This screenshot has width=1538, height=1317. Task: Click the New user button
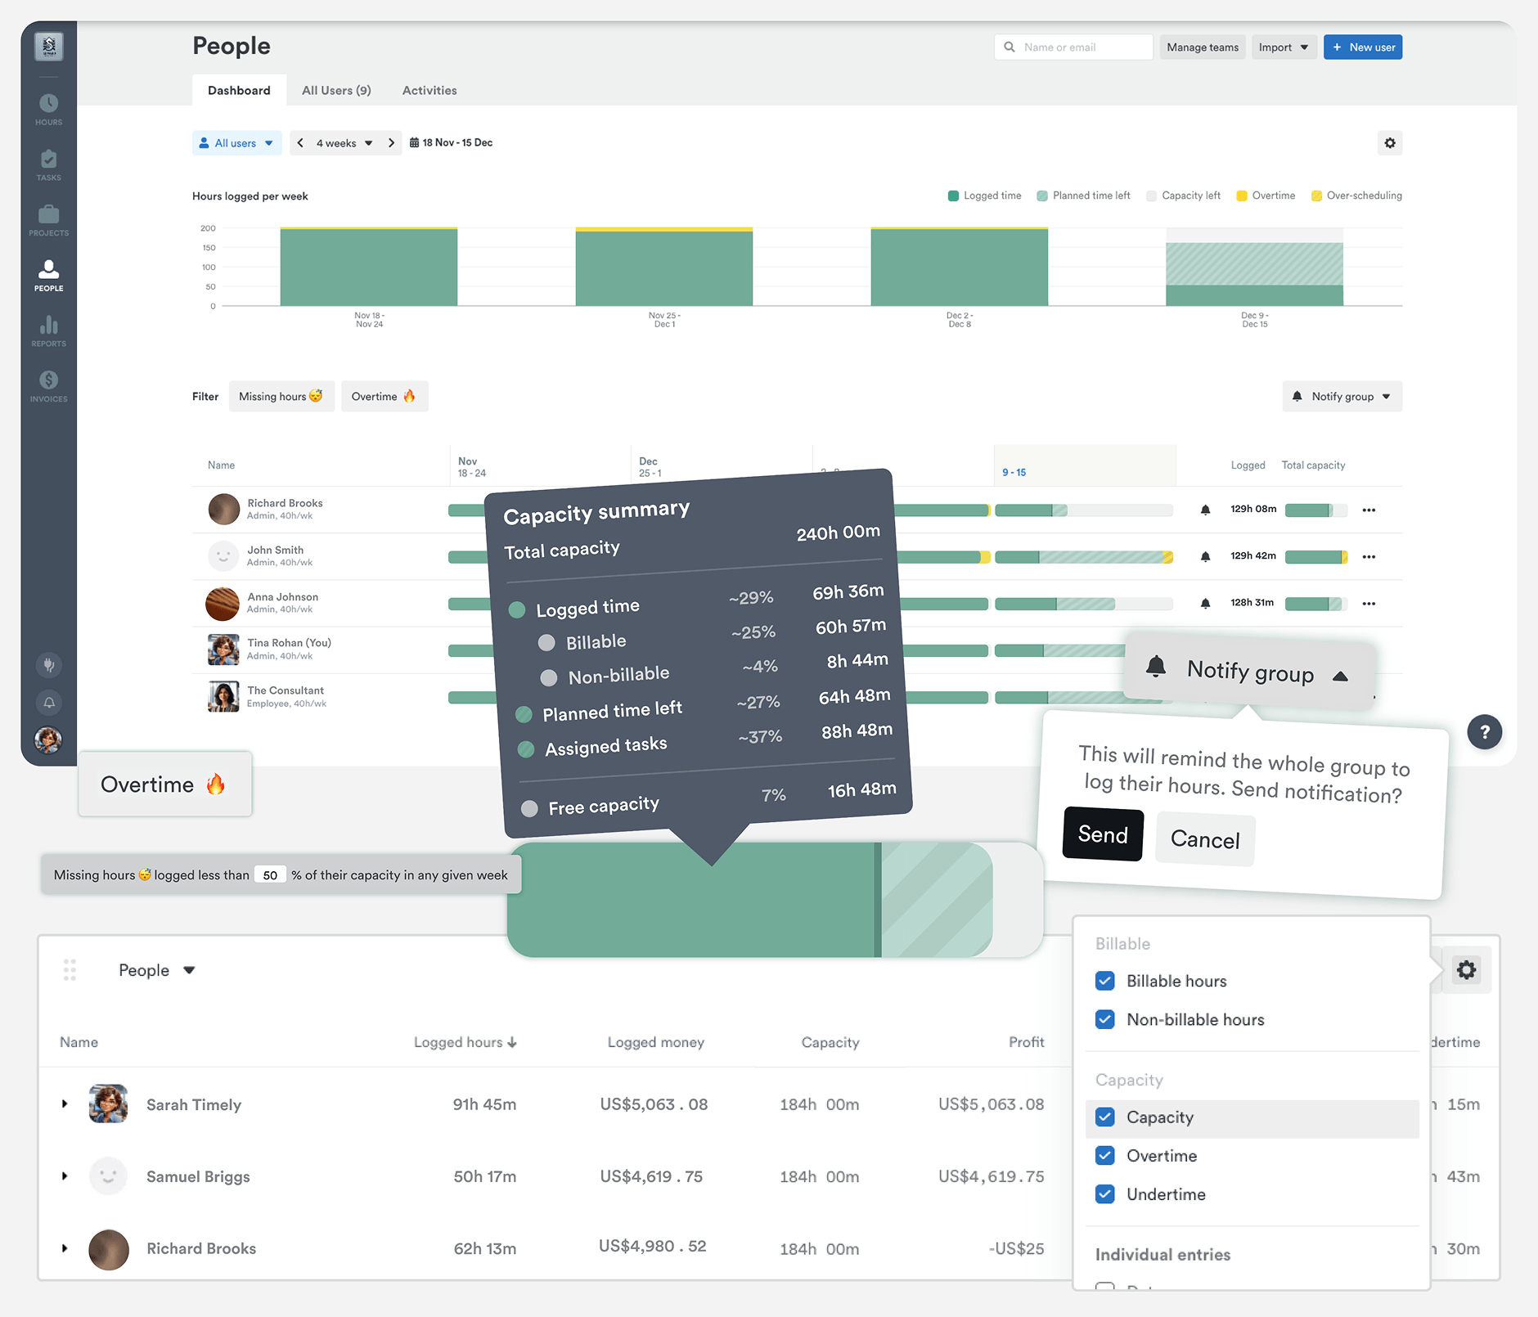point(1362,47)
